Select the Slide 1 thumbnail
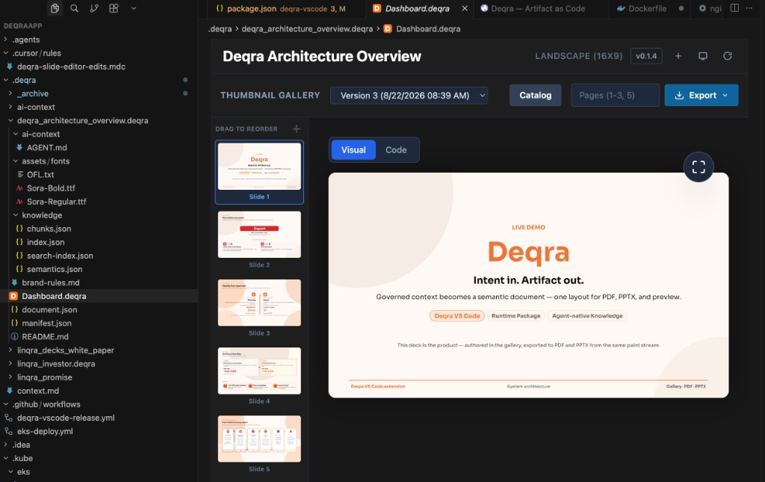765x482 pixels. [259, 171]
